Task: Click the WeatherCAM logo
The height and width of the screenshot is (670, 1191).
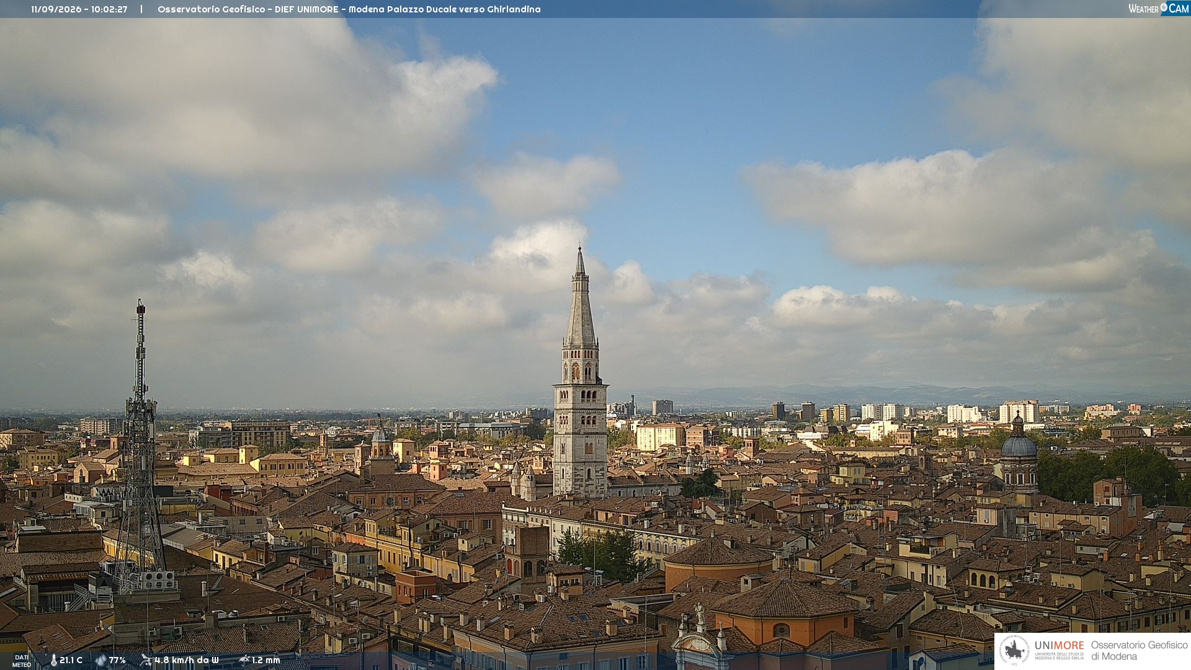Action: click(x=1159, y=9)
